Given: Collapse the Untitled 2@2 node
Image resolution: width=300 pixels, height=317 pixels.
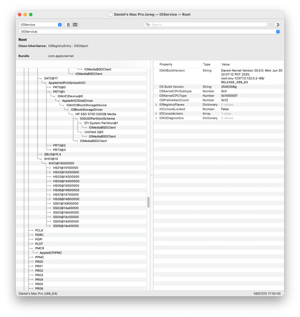Looking at the screenshot, I should (x=81, y=132).
